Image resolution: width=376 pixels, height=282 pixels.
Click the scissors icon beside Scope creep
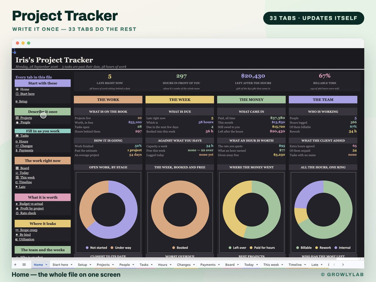point(17,230)
